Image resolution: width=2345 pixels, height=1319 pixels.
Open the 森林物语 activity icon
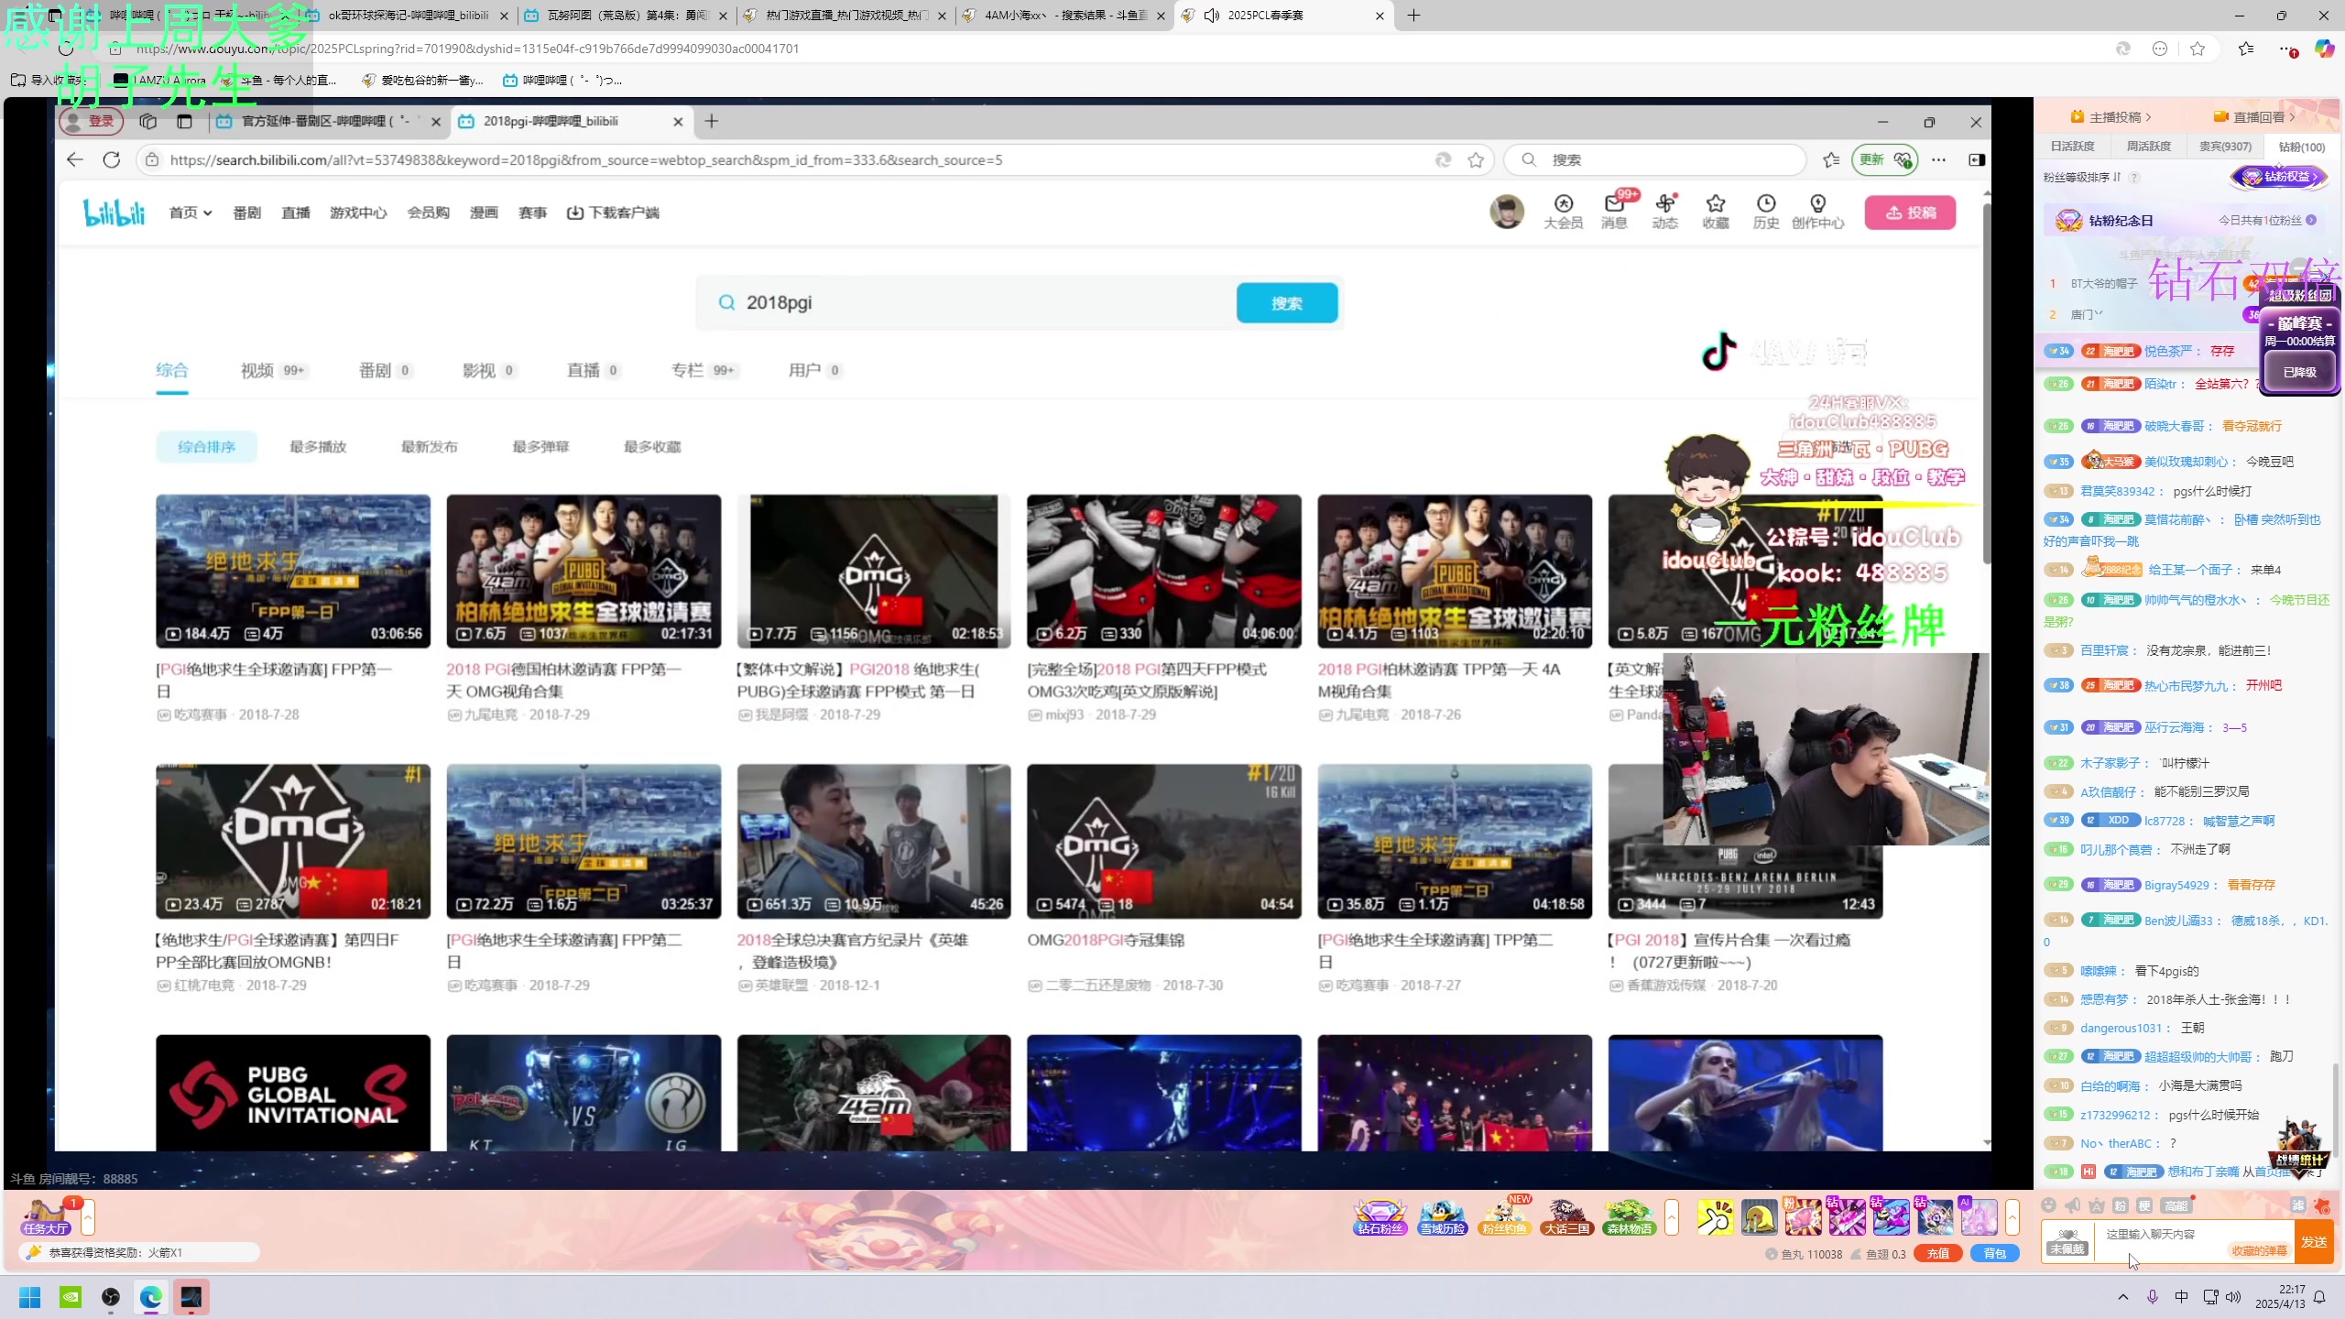pyautogui.click(x=1629, y=1217)
